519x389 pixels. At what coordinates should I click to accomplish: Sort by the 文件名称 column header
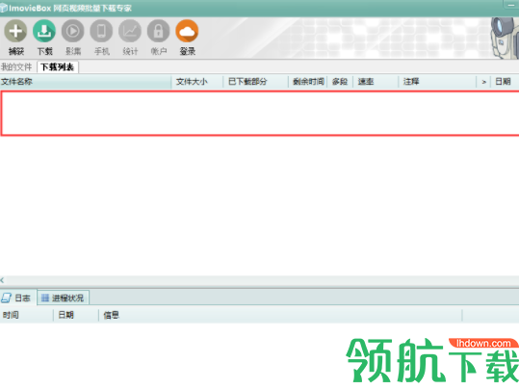click(x=86, y=82)
